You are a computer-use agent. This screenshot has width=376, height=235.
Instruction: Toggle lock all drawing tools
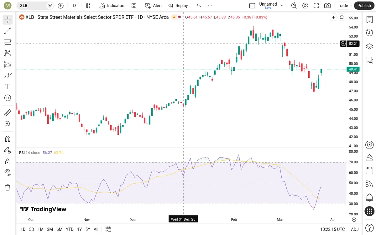(8, 161)
